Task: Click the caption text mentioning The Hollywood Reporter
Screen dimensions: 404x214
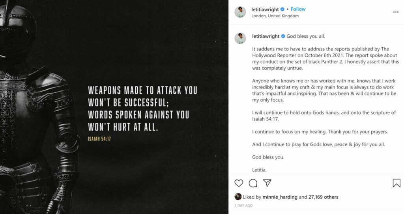Action: [x=320, y=55]
